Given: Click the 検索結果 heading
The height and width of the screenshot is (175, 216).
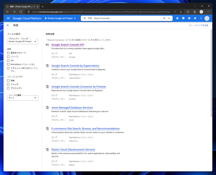Looking at the screenshot, I should click(x=50, y=34).
